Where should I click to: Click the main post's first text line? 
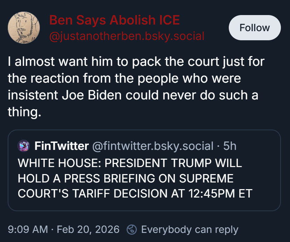(x=136, y=62)
